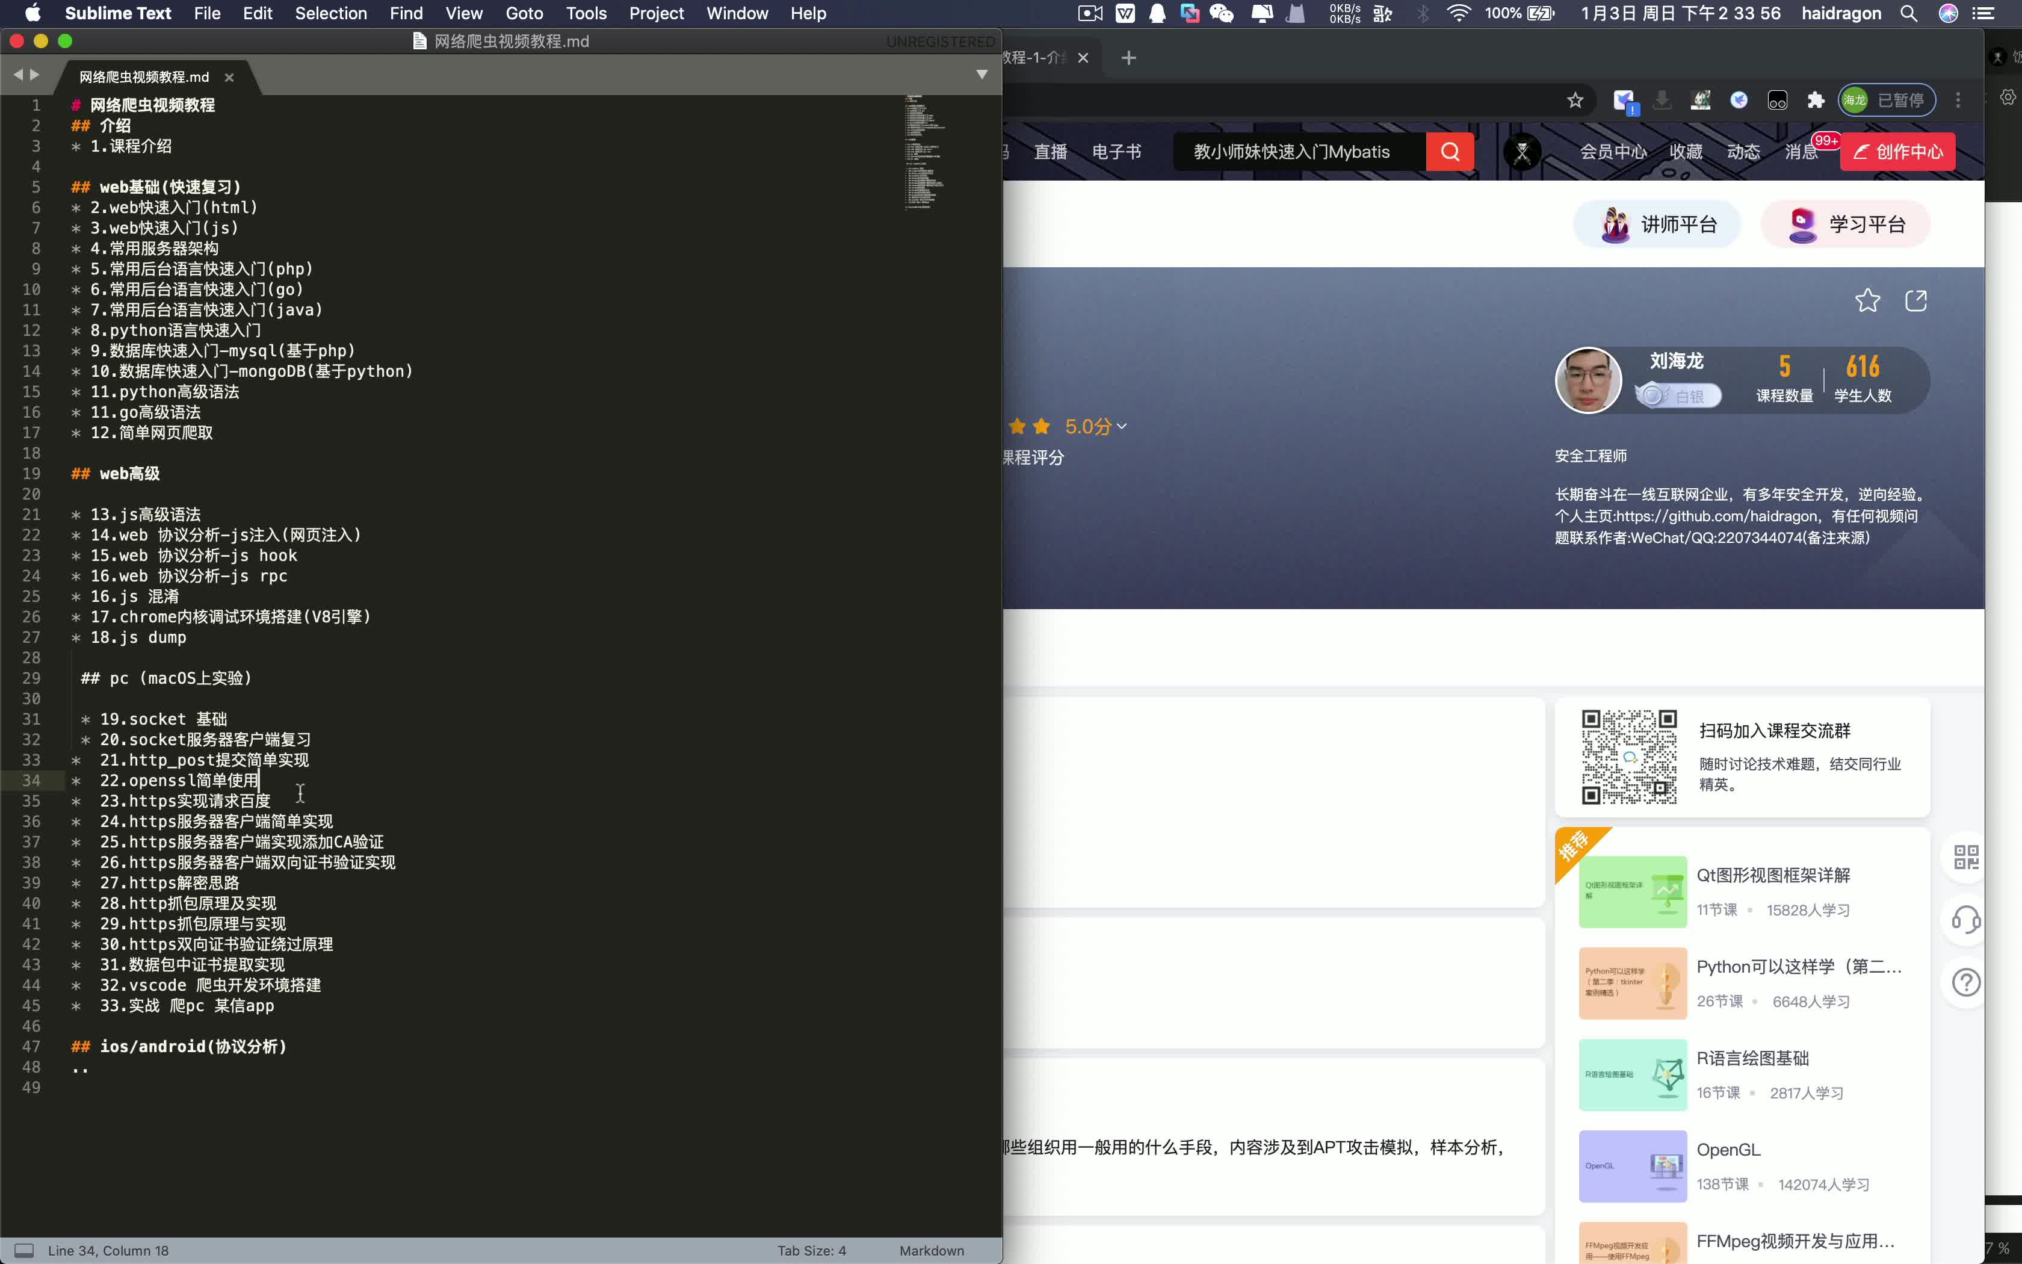Favorite the course with the star outline icon
Screen dimensions: 2022x1264
point(1867,300)
